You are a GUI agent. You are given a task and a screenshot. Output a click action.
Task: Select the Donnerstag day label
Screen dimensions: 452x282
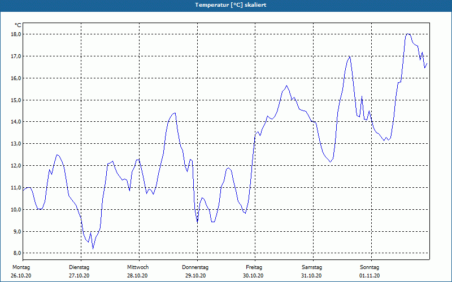pos(195,267)
